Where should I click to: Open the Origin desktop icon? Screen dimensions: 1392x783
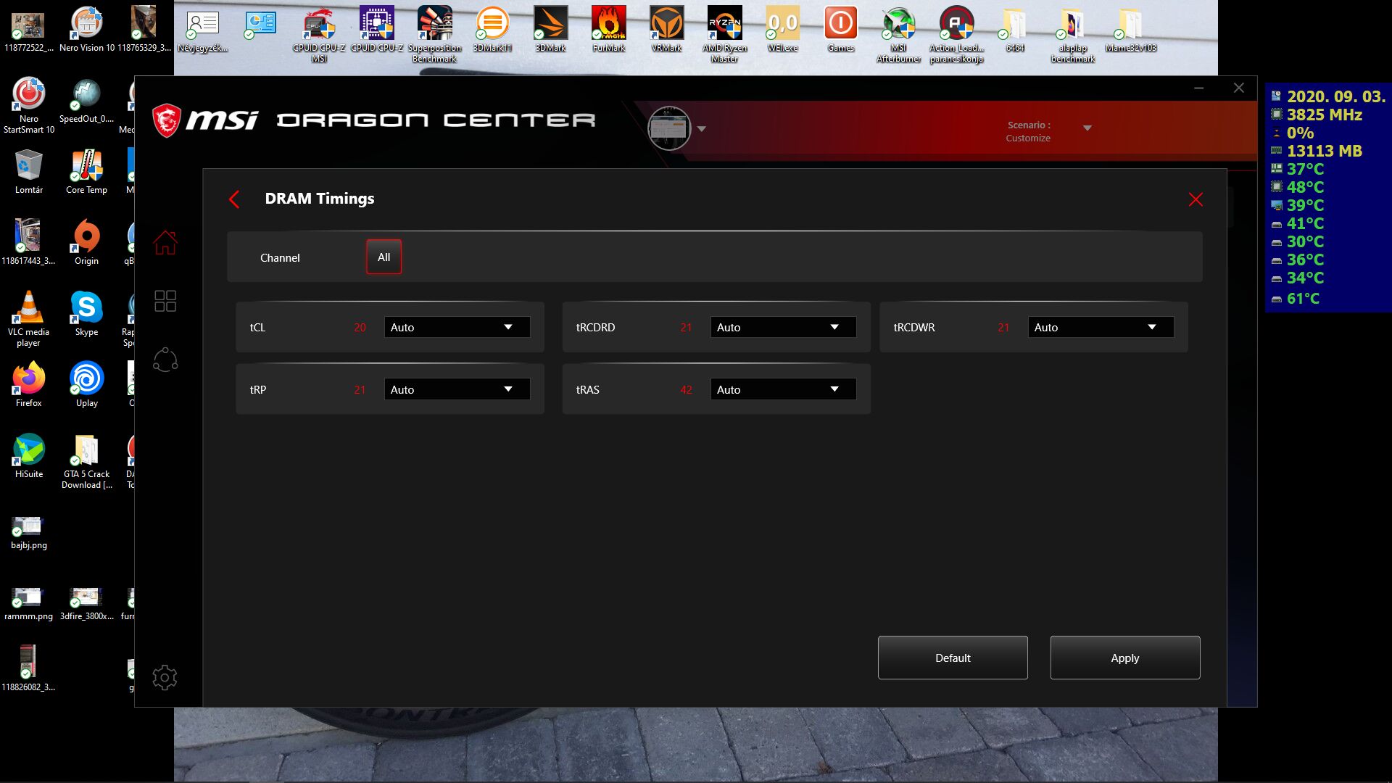tap(87, 243)
